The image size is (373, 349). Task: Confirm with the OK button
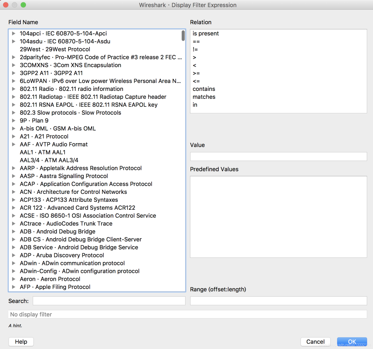point(352,342)
